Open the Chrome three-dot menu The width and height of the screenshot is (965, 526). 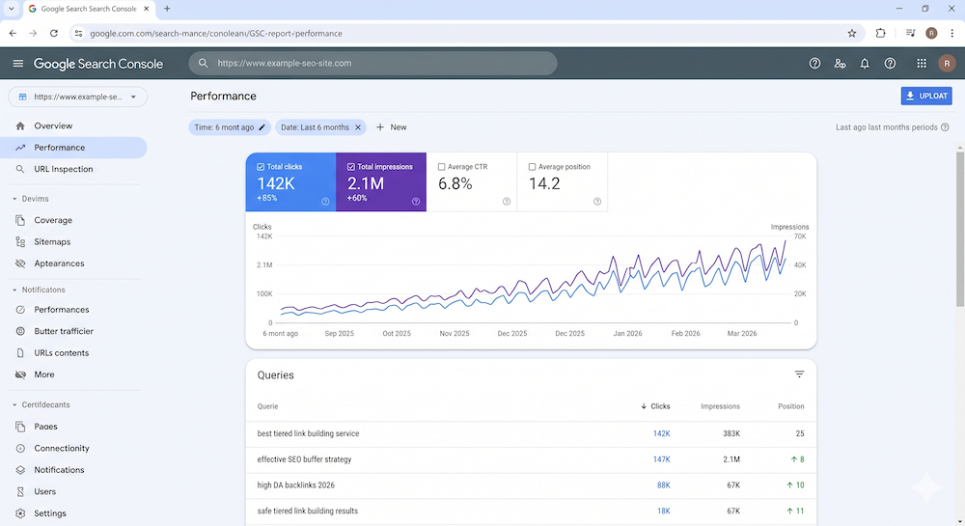click(951, 33)
